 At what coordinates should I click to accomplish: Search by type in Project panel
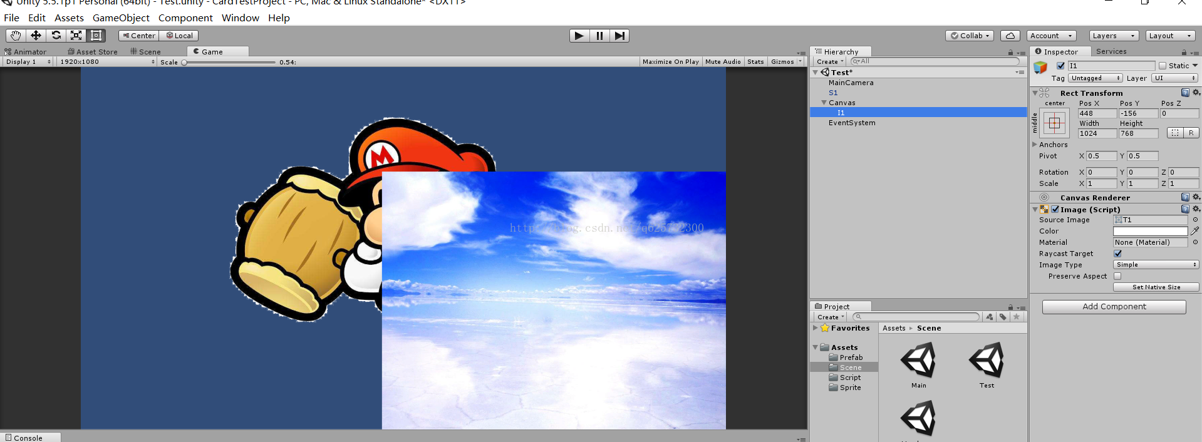tap(990, 317)
